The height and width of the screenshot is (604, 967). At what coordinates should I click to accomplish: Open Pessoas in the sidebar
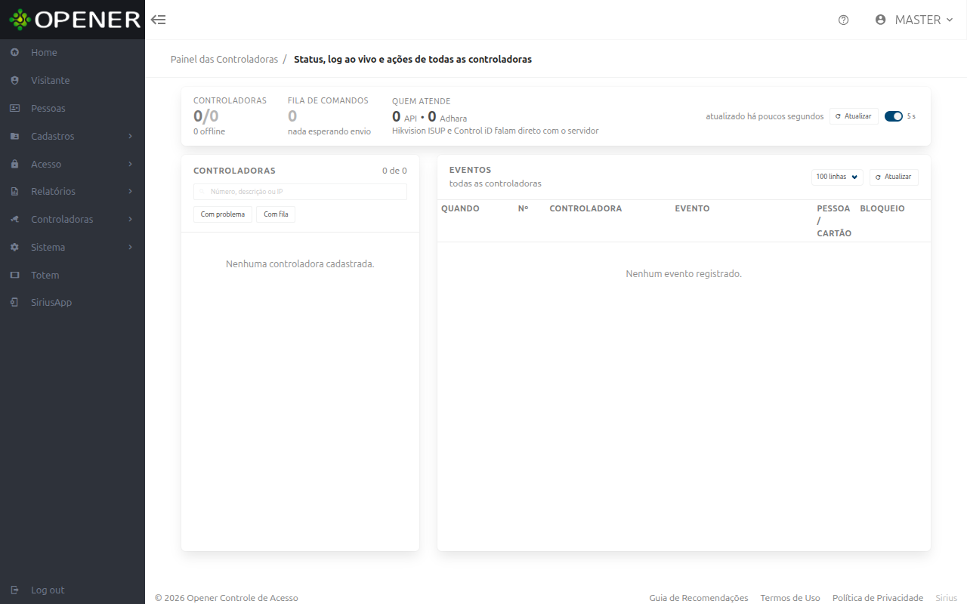click(73, 109)
